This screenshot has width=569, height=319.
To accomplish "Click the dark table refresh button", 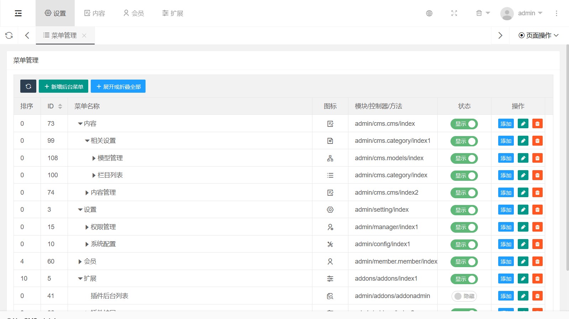I will click(x=28, y=86).
